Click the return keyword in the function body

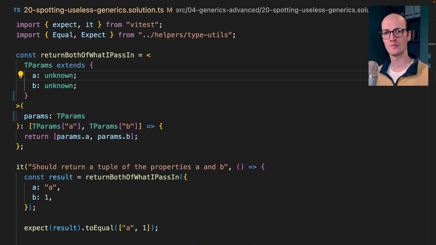point(36,136)
